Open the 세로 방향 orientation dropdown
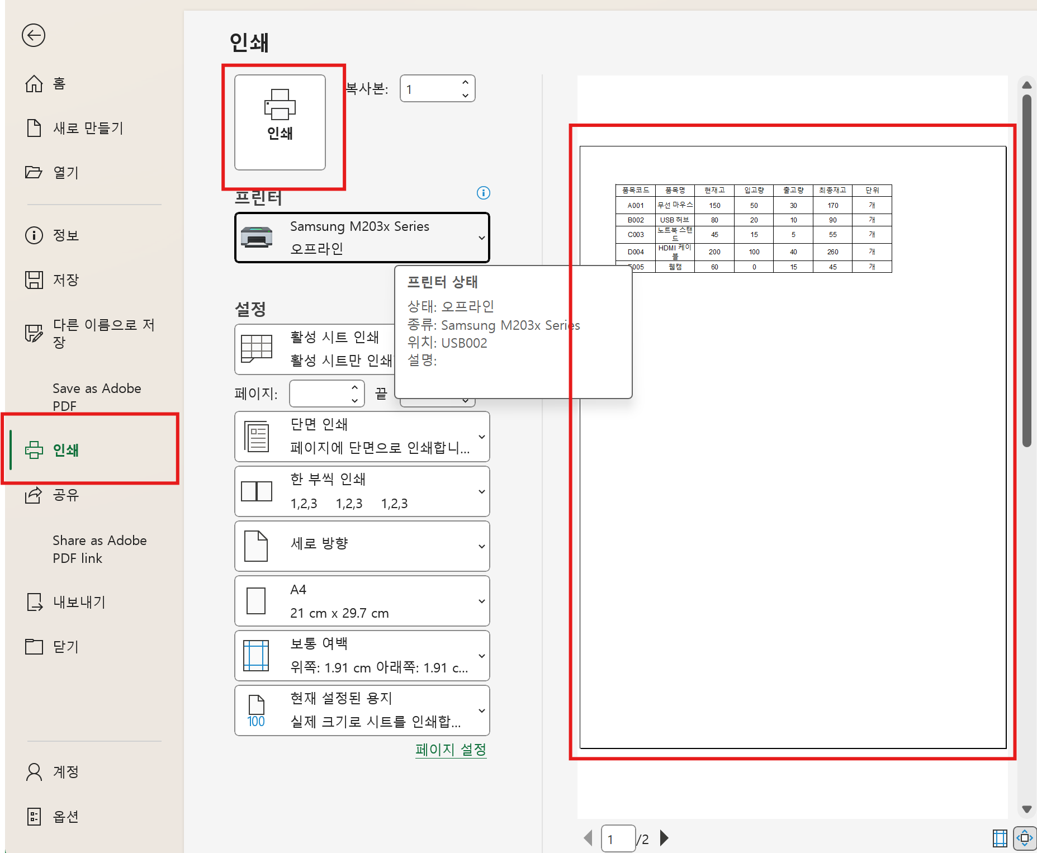This screenshot has width=1037, height=853. (362, 546)
